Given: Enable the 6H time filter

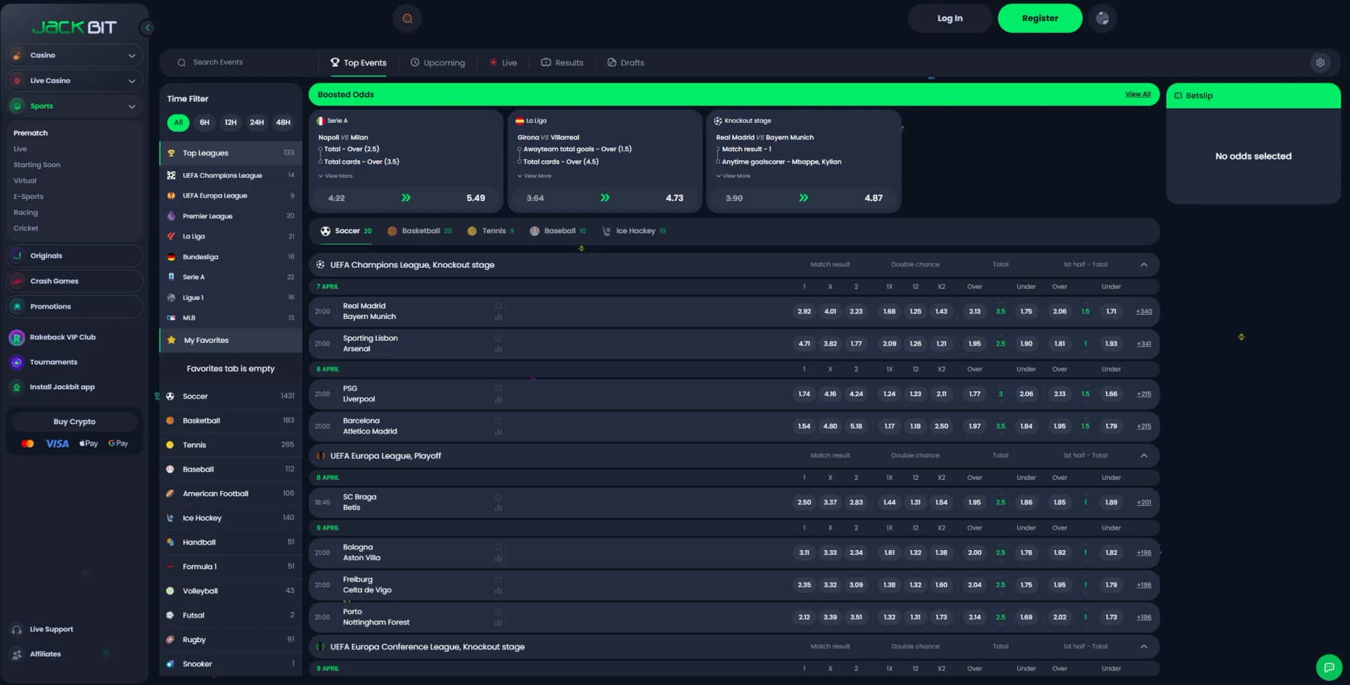Looking at the screenshot, I should coord(205,122).
